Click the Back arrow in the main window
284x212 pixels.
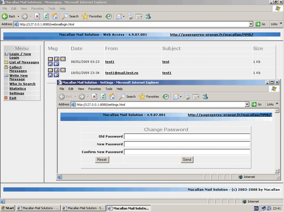tap(9, 16)
